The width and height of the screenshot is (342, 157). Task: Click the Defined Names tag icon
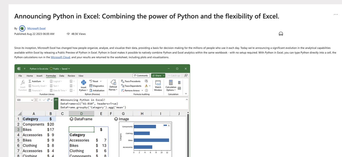pos(113,82)
